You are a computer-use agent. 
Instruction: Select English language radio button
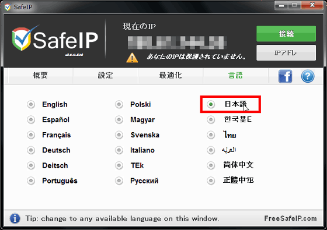[31, 104]
